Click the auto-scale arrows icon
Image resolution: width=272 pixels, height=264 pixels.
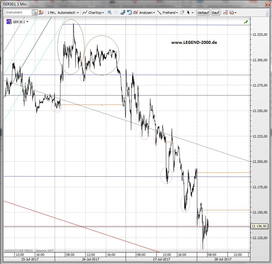(123, 13)
